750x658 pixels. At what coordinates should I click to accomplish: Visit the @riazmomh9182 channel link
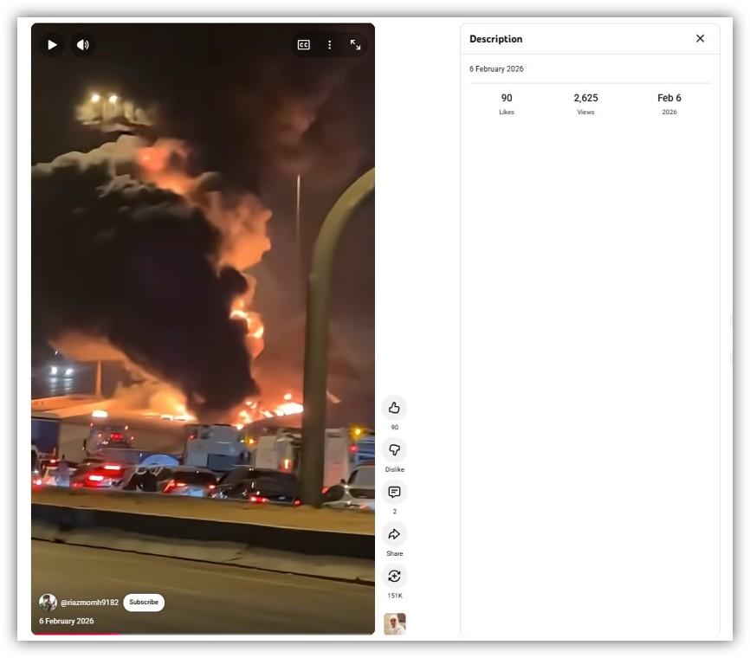point(89,603)
